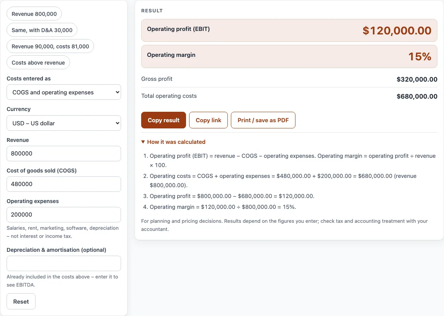Viewport: 444px width, 316px height.
Task: Copy the result to clipboard
Action: click(163, 120)
